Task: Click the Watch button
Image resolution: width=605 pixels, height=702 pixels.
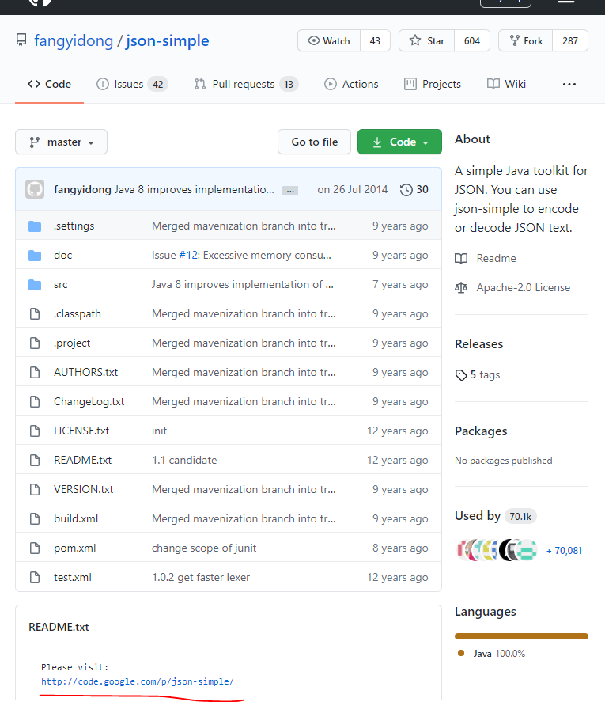Action: tap(329, 40)
